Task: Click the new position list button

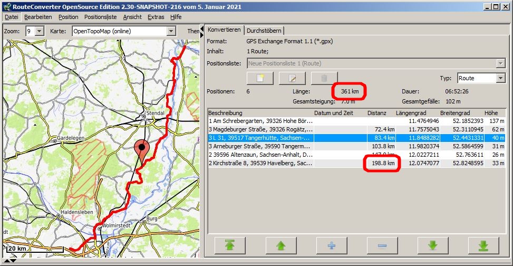Action: click(260, 79)
